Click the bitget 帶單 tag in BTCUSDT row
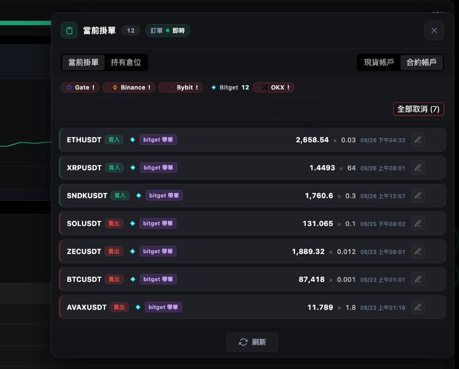This screenshot has height=369, width=459. (x=158, y=280)
